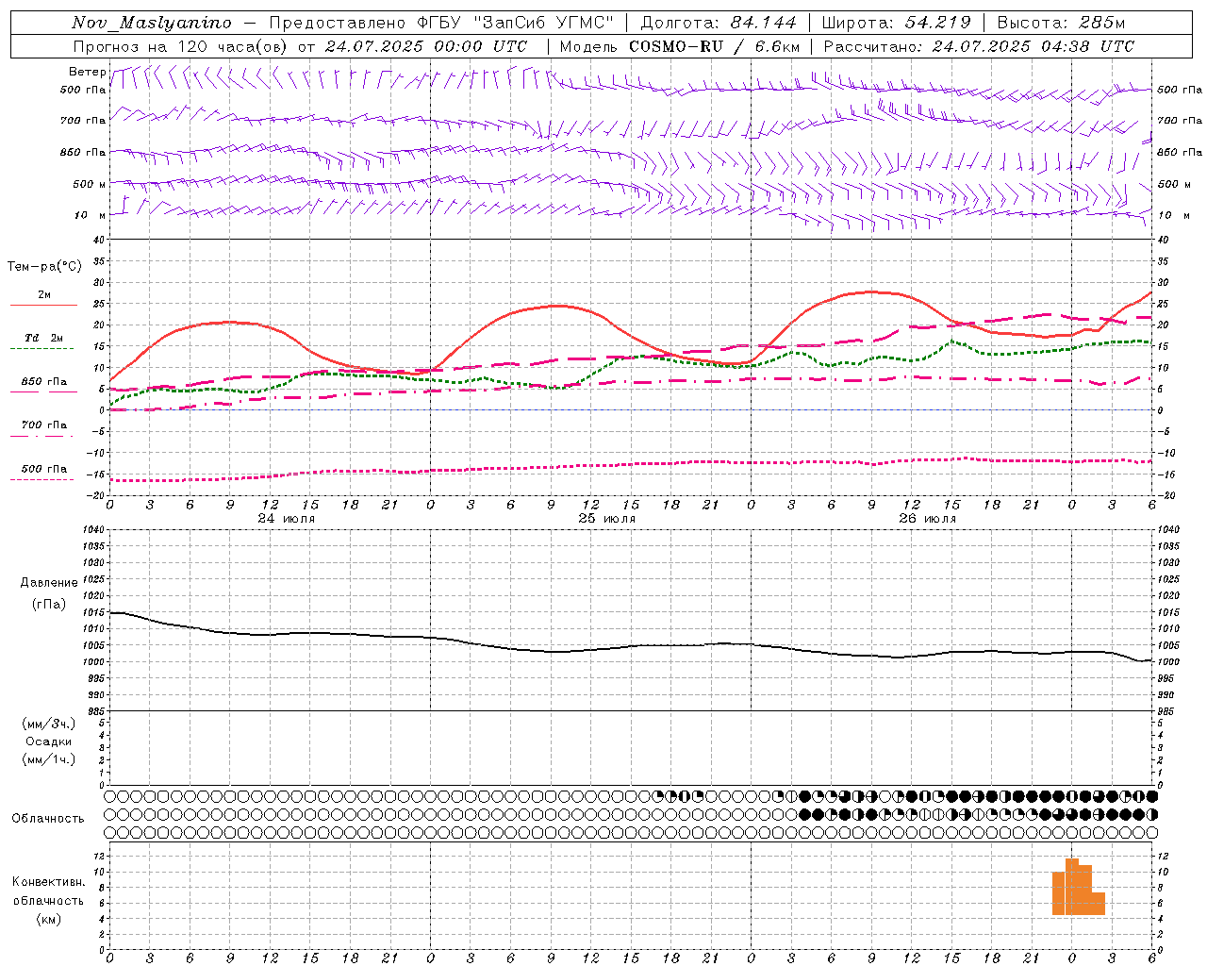Click the forecast start time 24.07.2025 00:00 UTC
The width and height of the screenshot is (1207, 966).
426,46
